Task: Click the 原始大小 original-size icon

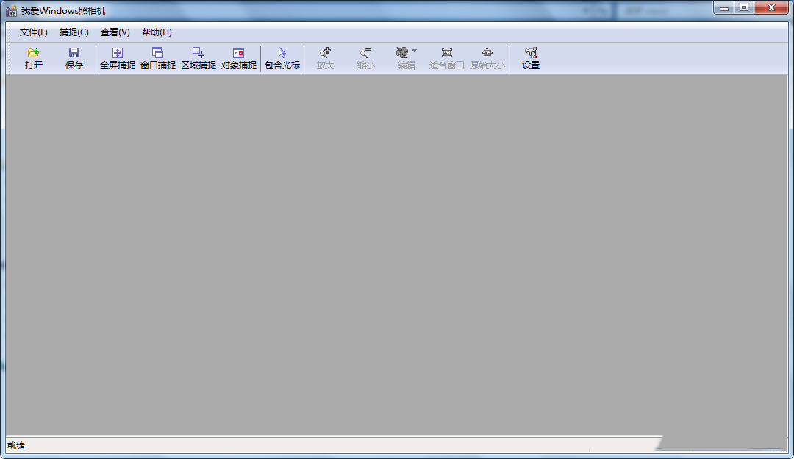Action: click(487, 59)
